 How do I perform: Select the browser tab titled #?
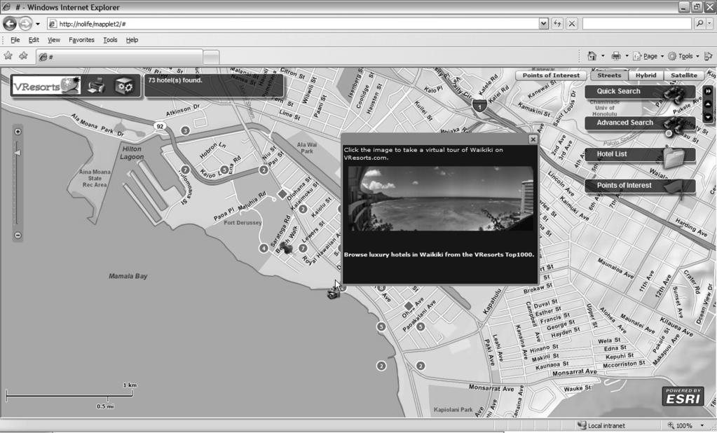click(x=119, y=57)
